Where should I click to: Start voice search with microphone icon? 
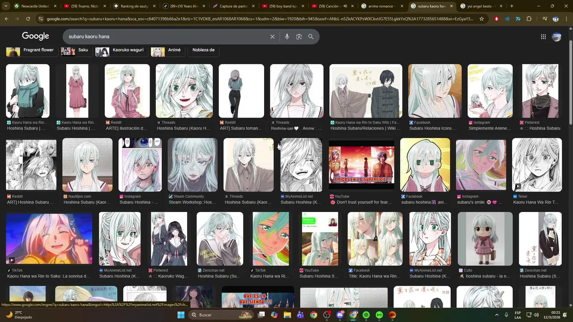click(287, 37)
